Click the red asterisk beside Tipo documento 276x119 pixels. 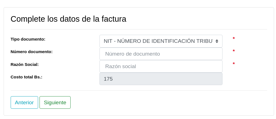coord(234,39)
